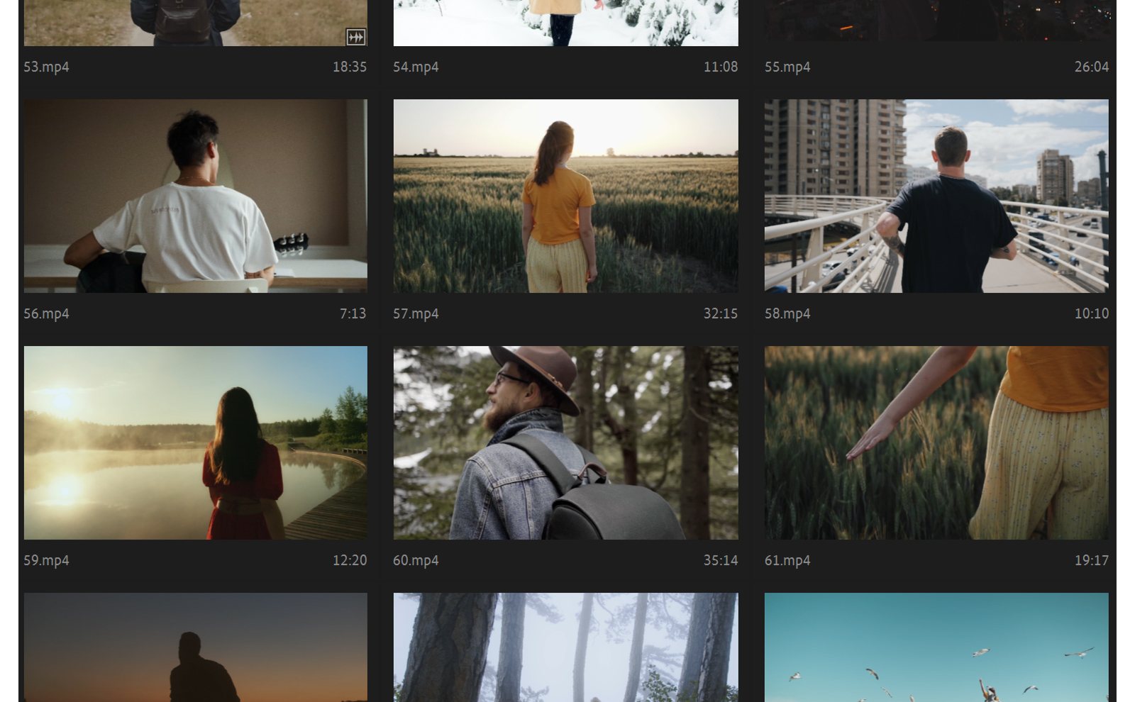Viewport: 1135px width, 702px height.
Task: Select the 54.mp4 snowy scene thumbnail
Action: point(566,23)
